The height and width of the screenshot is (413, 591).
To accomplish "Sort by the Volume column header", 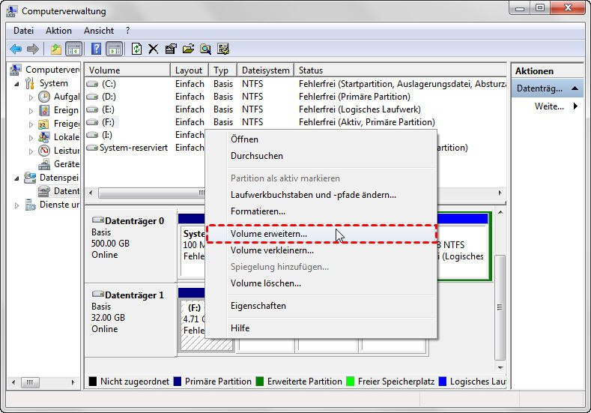I will coord(128,70).
